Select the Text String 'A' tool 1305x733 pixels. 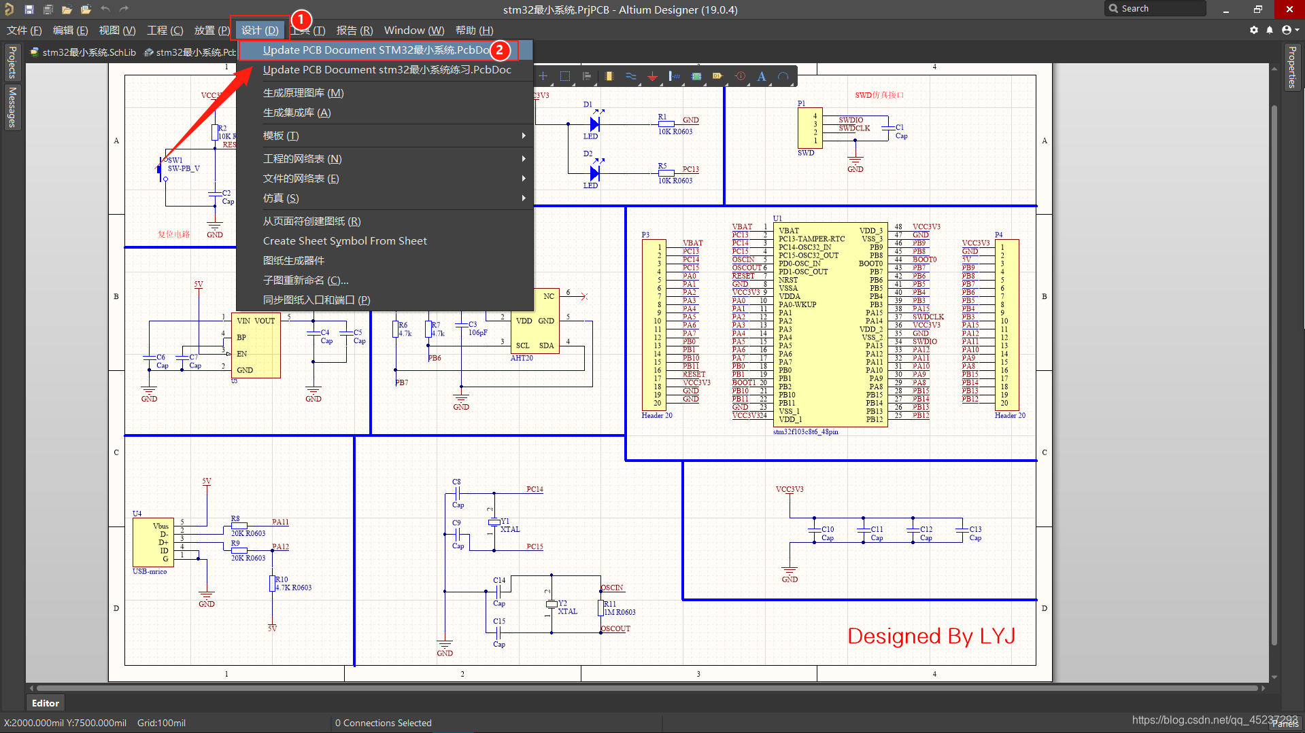[762, 76]
